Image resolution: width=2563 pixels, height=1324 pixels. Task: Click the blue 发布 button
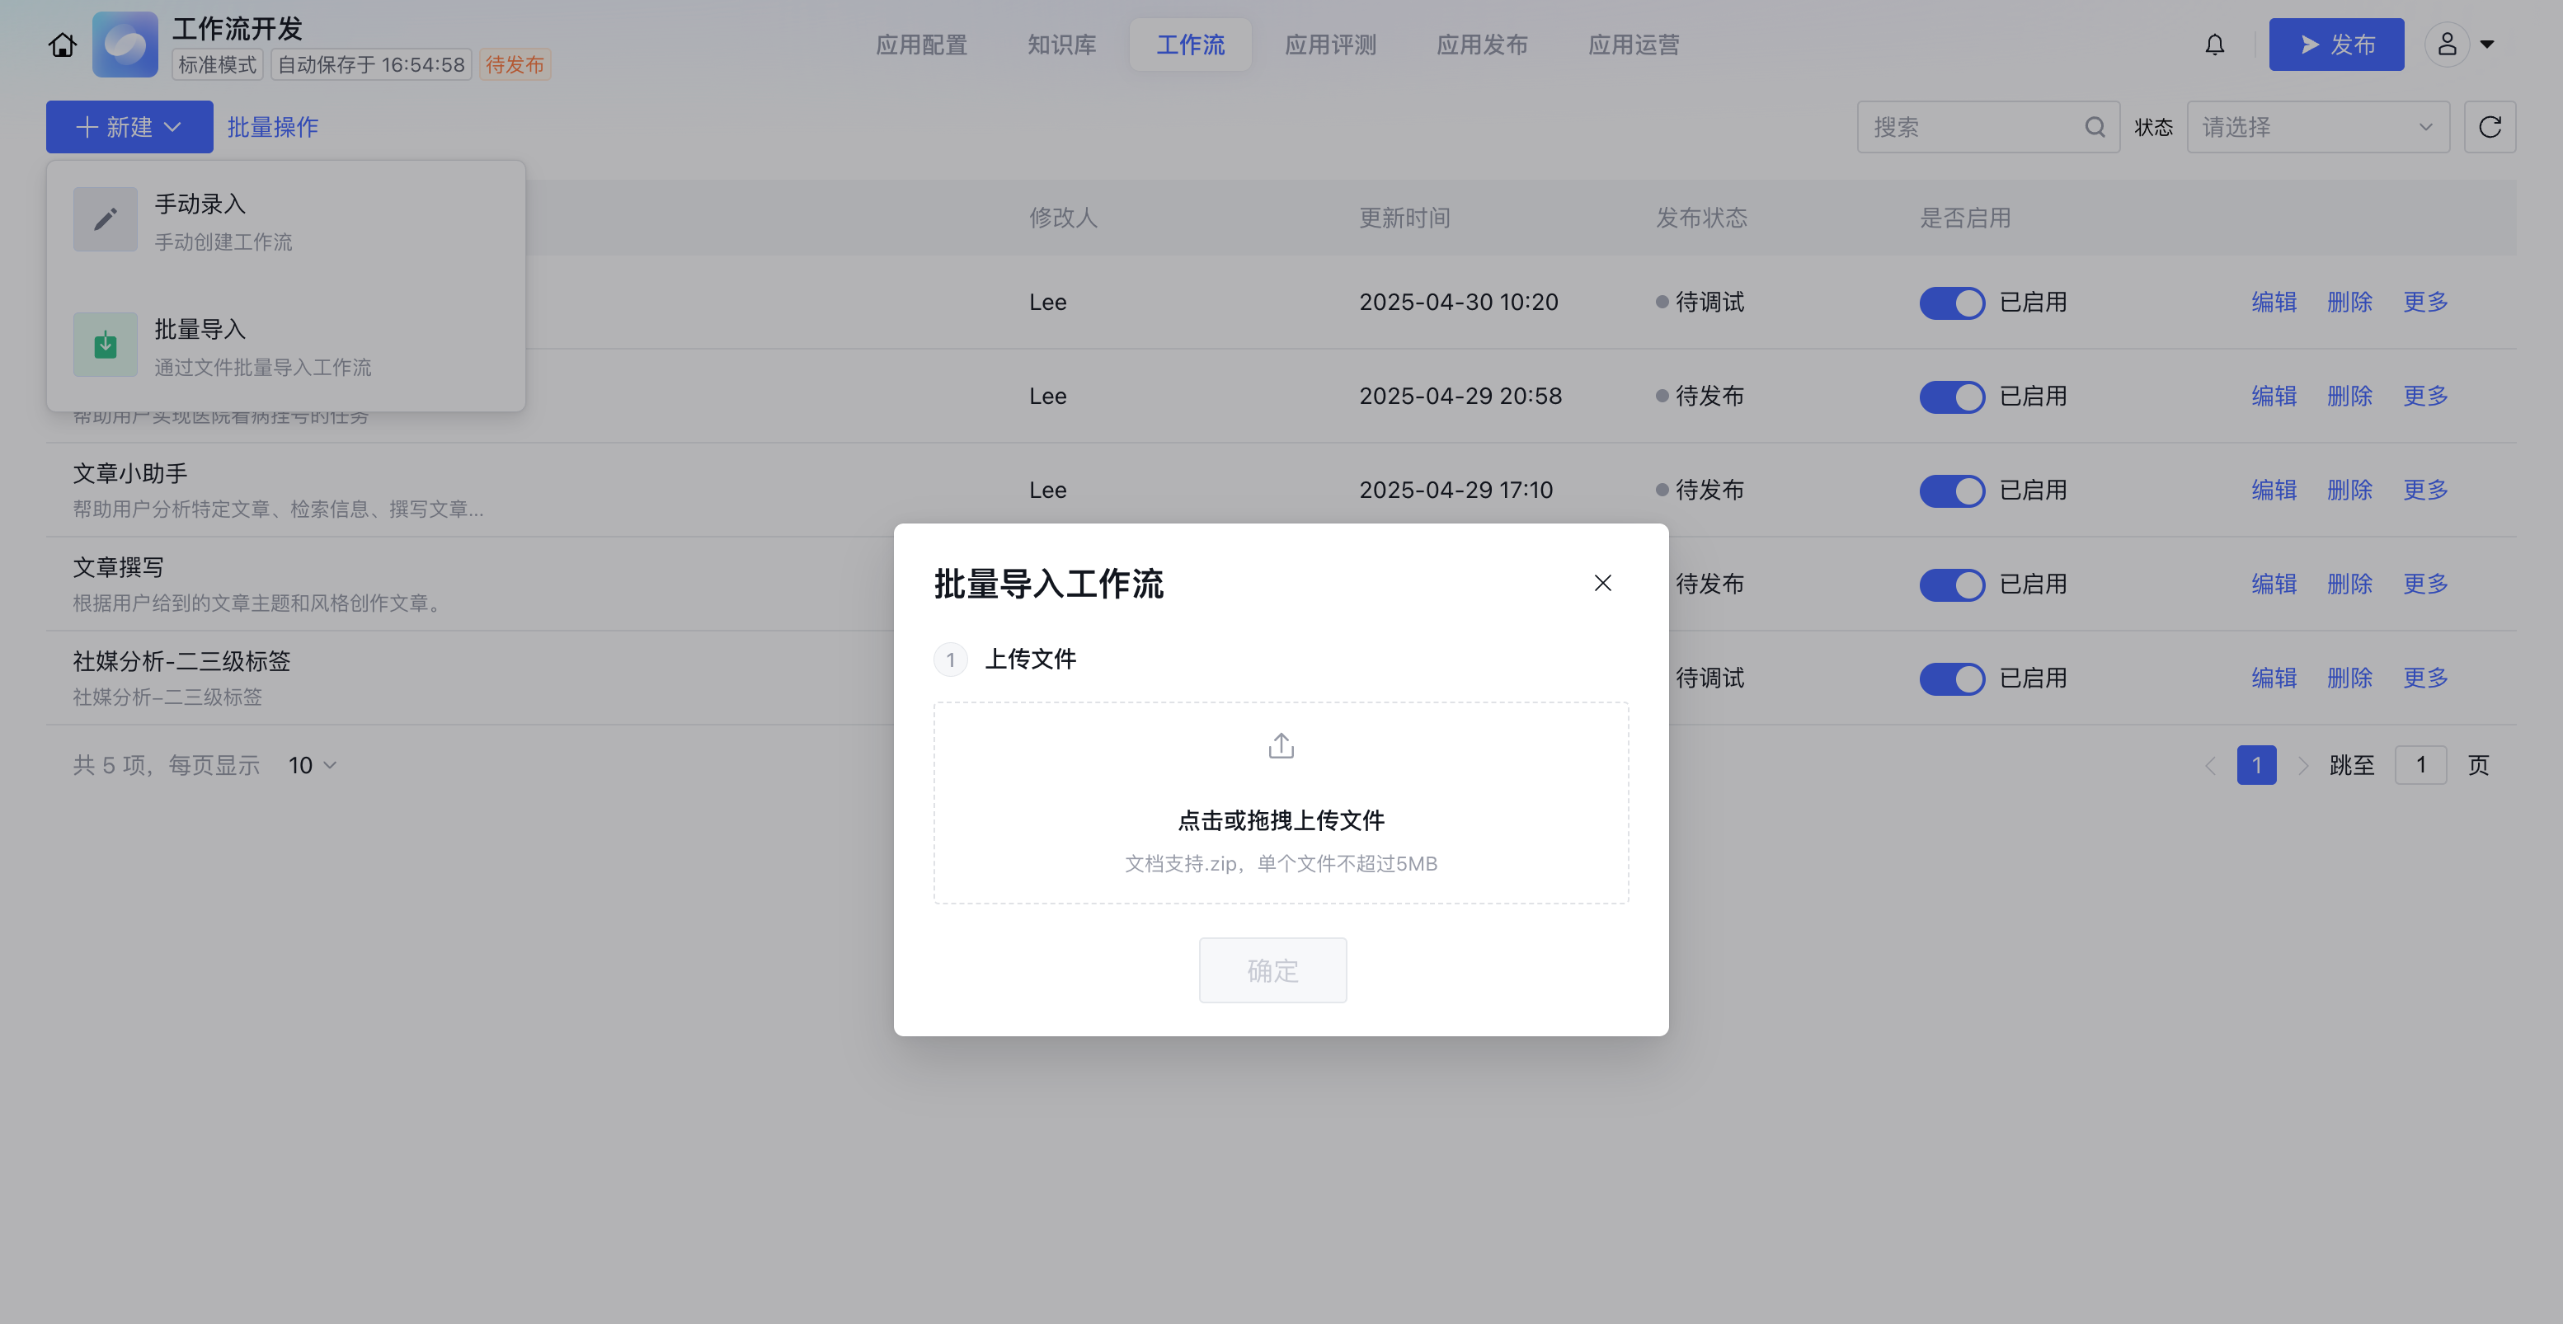2335,45
